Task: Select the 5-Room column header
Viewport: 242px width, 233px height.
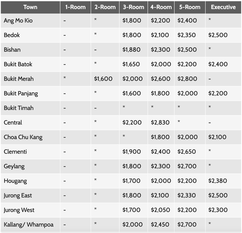Action: click(x=190, y=7)
